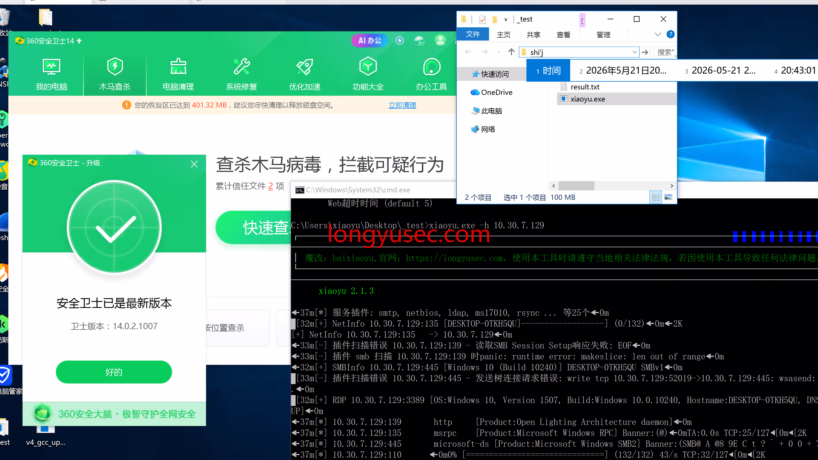This screenshot has width=818, height=460.
Task: Open recent locations dropdown in Explorer
Action: 498,52
